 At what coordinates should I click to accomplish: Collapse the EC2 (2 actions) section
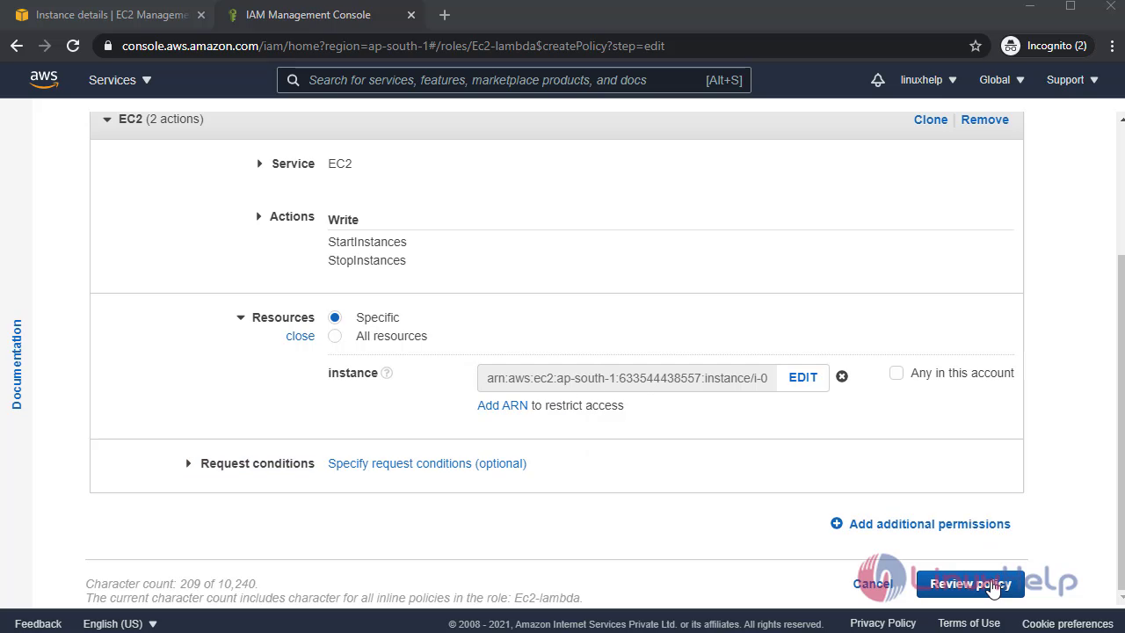tap(107, 119)
